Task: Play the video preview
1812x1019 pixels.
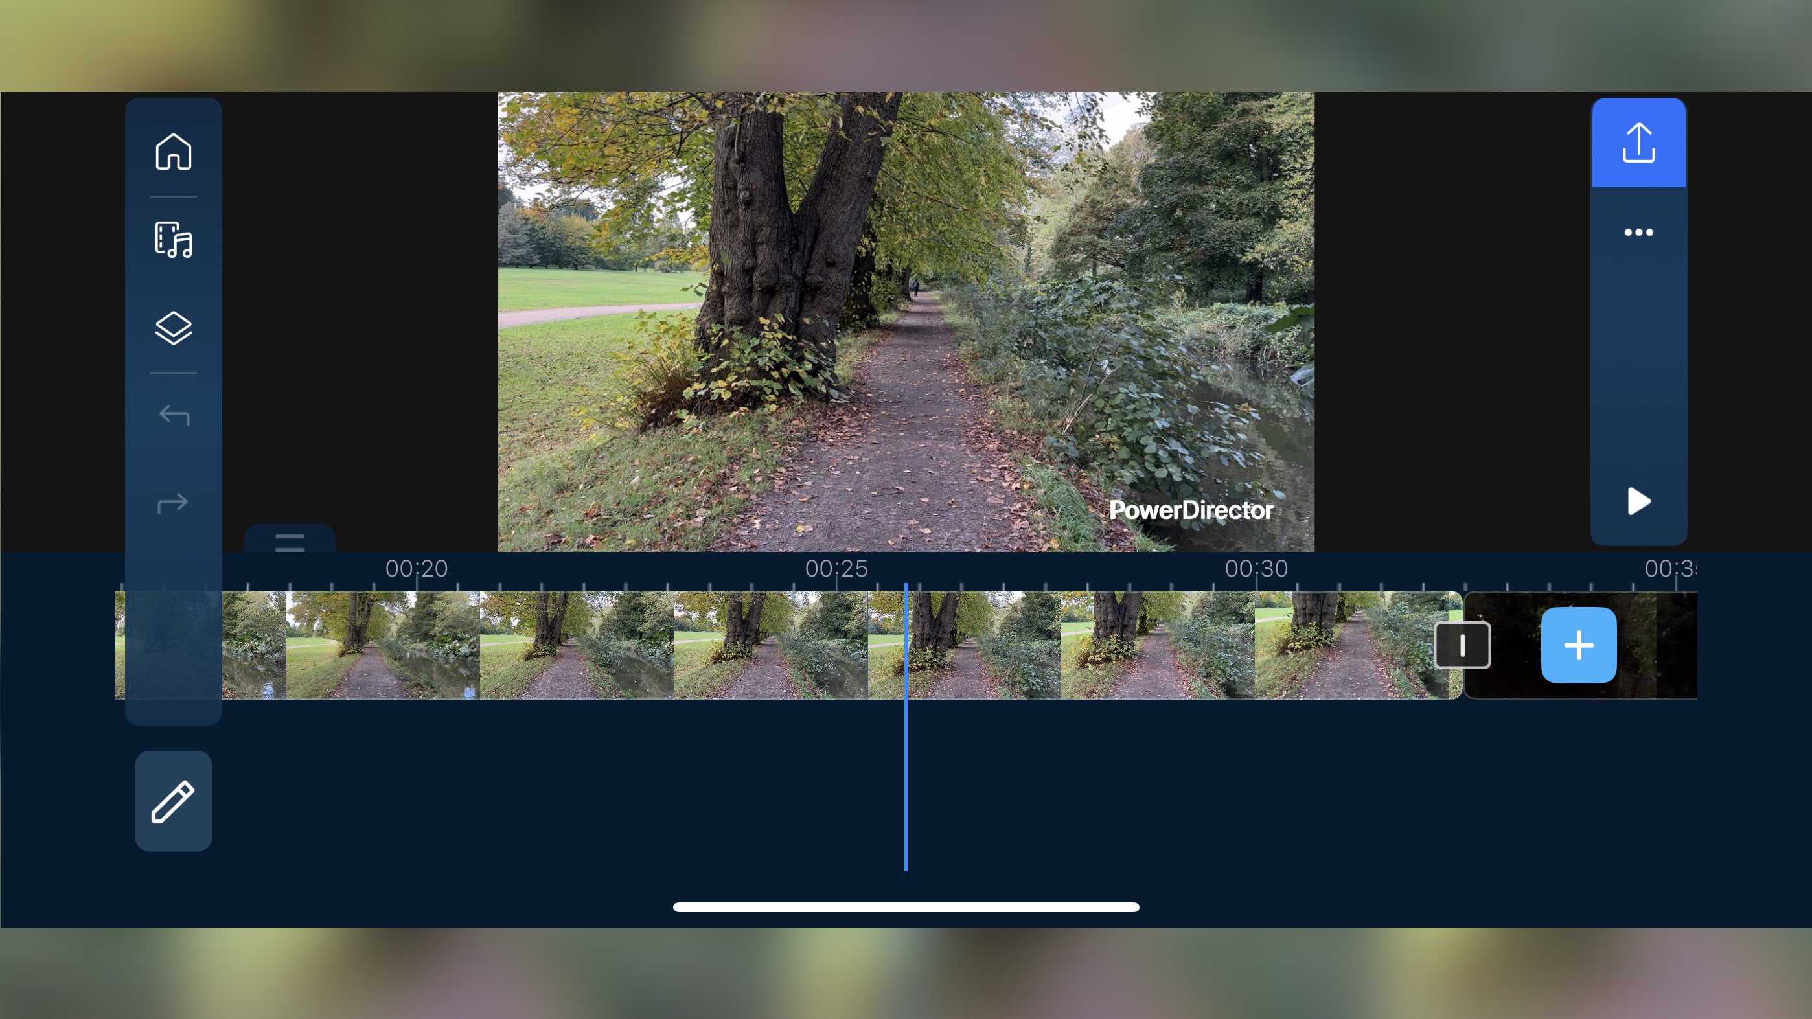Action: 1638,501
